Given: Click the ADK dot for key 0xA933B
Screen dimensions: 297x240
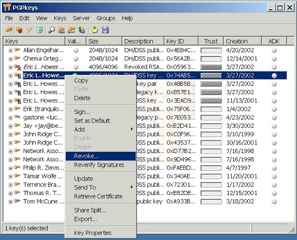Looking at the screenshot, I should 274,202.
